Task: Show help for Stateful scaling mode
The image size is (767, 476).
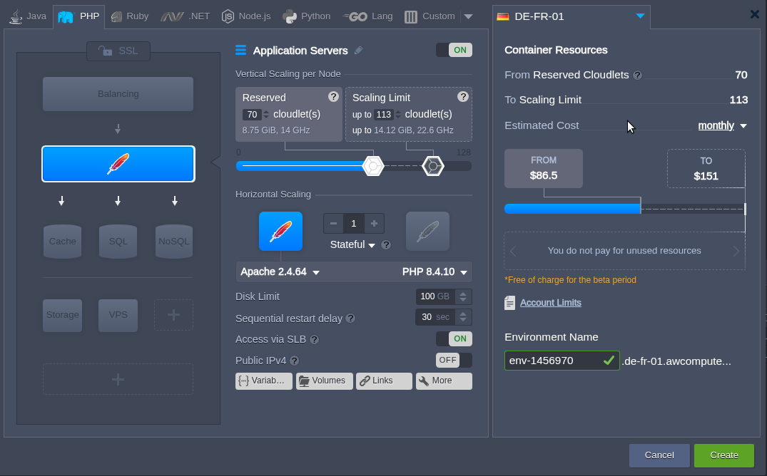Action: click(386, 245)
